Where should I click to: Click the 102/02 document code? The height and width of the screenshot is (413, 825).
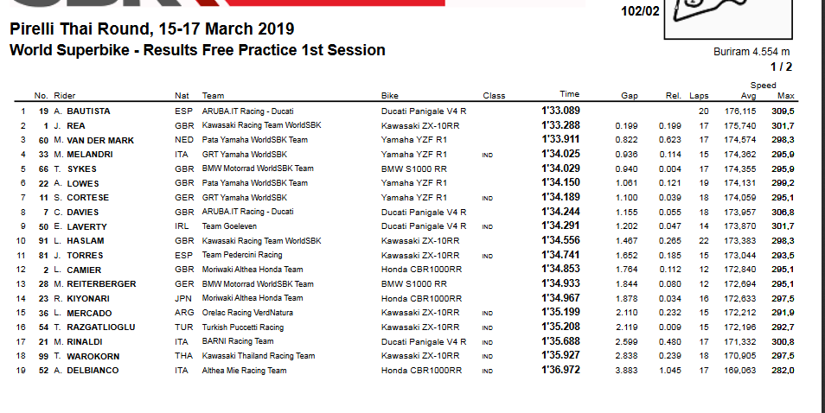click(639, 11)
